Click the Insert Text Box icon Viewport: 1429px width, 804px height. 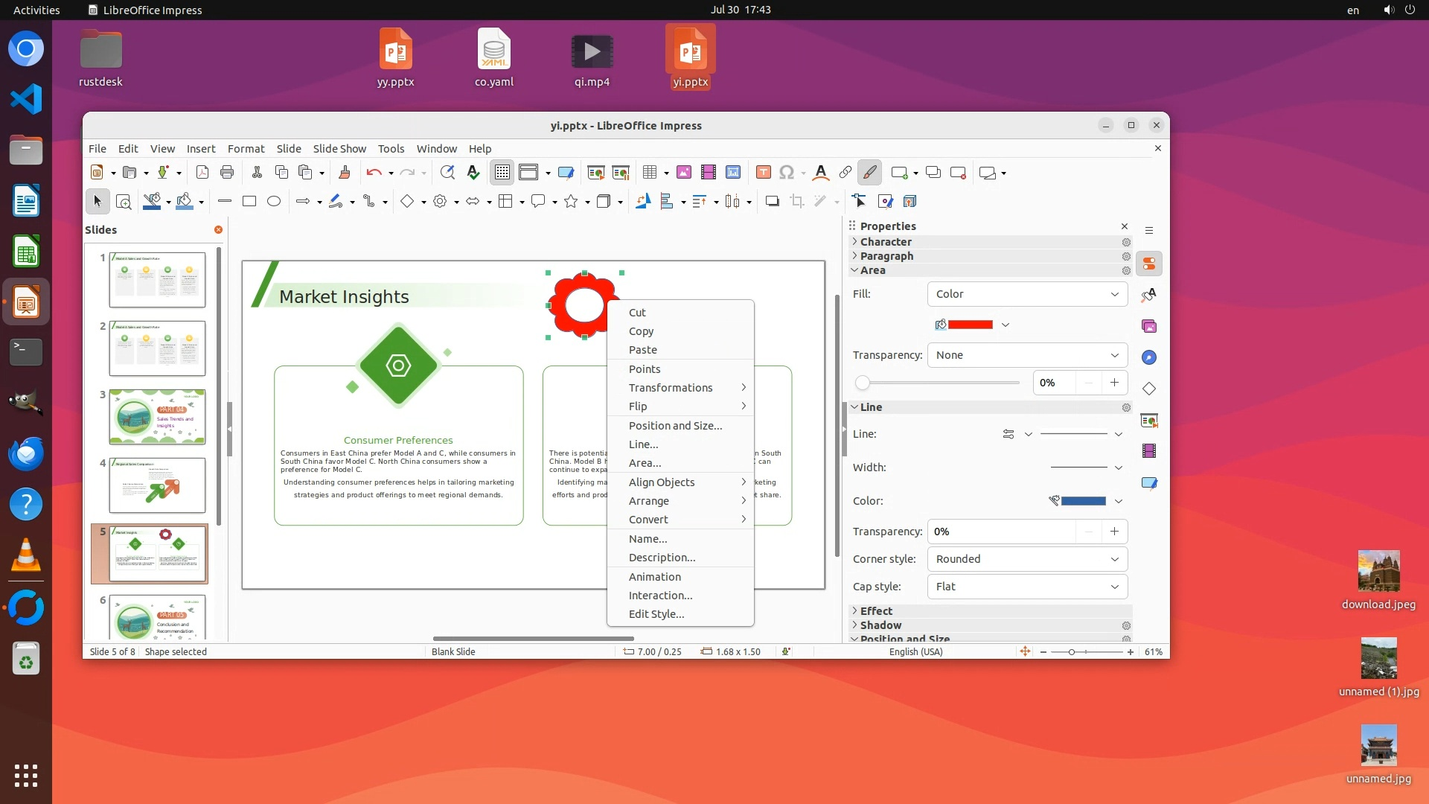point(763,173)
